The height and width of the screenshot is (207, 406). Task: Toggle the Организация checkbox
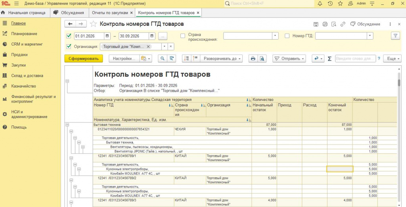(x=69, y=47)
